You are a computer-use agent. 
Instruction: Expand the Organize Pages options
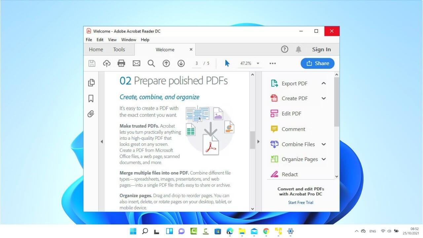pyautogui.click(x=324, y=159)
